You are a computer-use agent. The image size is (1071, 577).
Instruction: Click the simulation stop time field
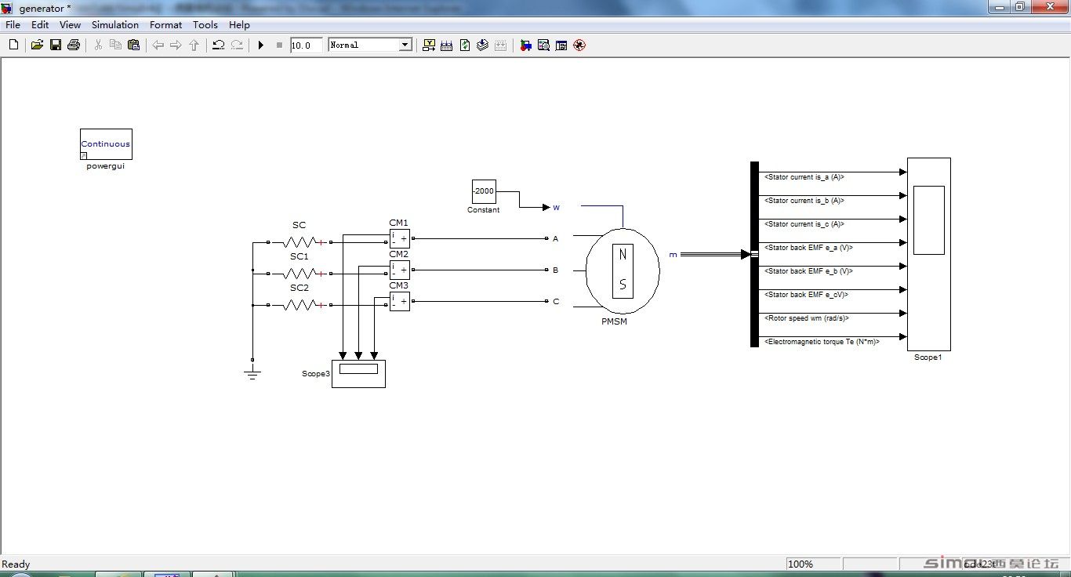[x=306, y=45]
